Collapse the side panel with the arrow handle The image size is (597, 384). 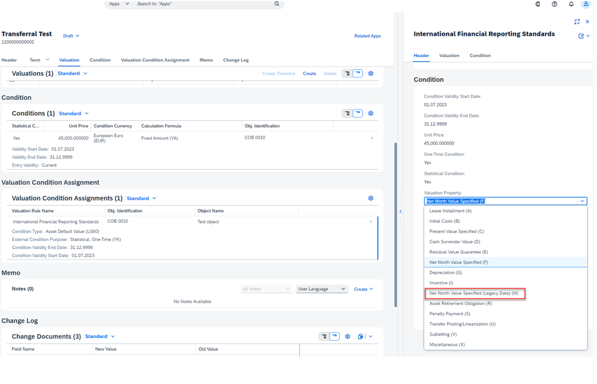(400, 211)
